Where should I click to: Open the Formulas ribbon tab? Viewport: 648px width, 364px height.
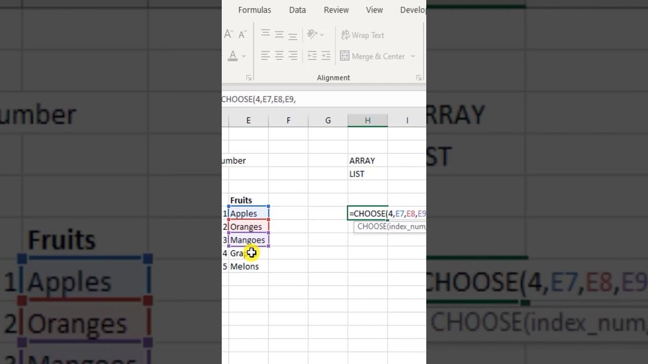click(x=255, y=10)
